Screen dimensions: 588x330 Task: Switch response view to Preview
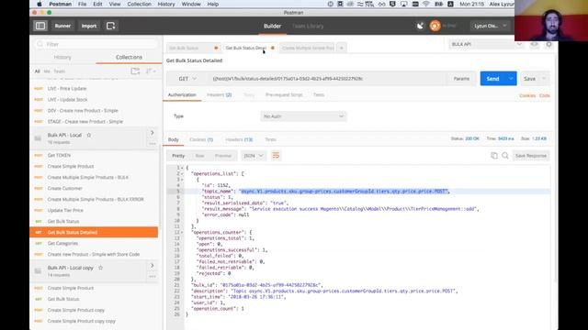(223, 156)
